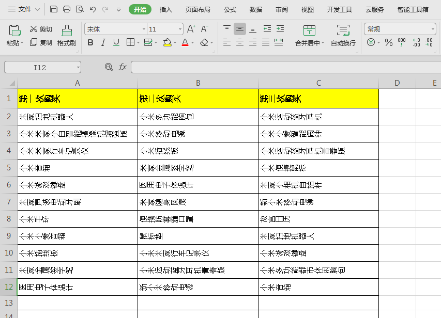Switch to the 公式 tab
Viewport: 441px width, 318px height.
230,10
